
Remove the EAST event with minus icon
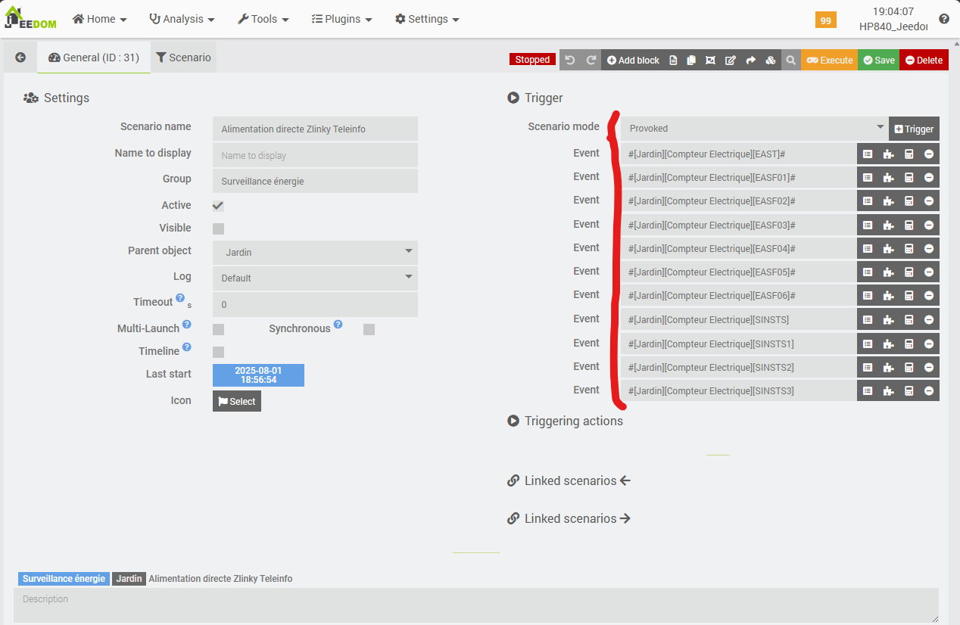(x=929, y=154)
